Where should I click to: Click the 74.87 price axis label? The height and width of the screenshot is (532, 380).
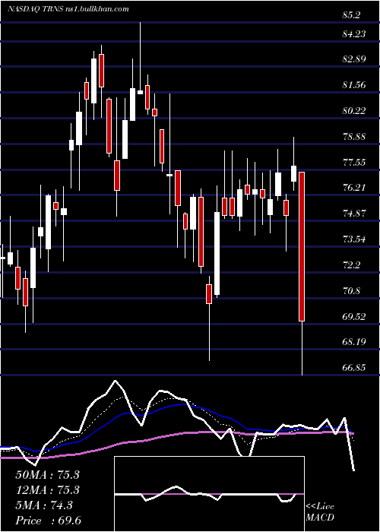354,214
